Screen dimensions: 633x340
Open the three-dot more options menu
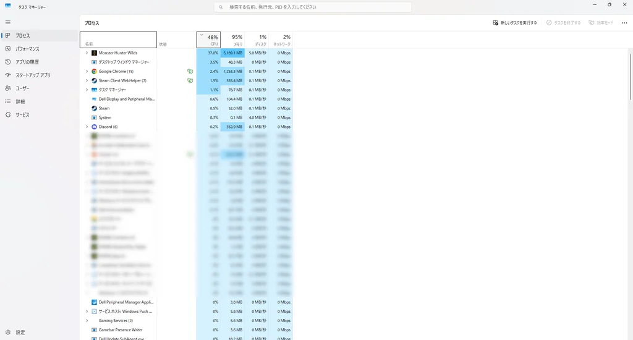[624, 23]
